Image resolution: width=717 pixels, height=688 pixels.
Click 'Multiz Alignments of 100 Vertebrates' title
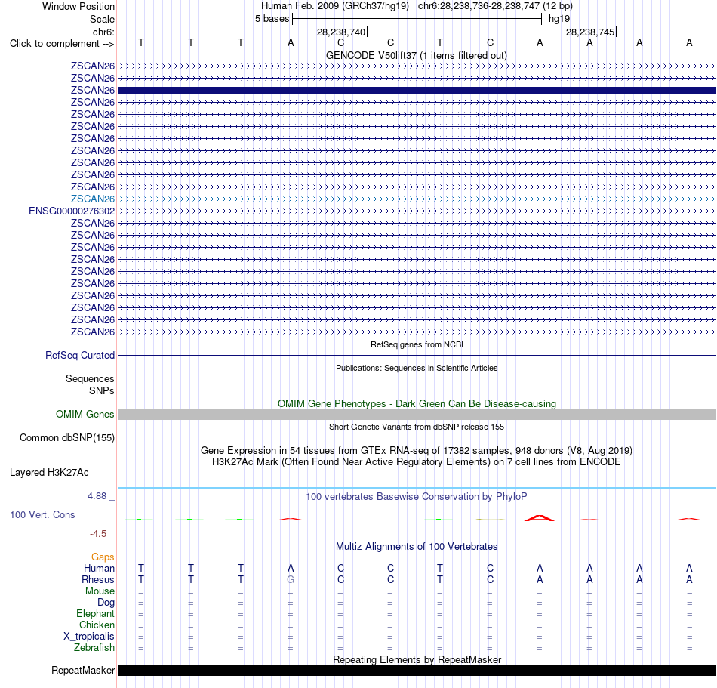point(417,547)
